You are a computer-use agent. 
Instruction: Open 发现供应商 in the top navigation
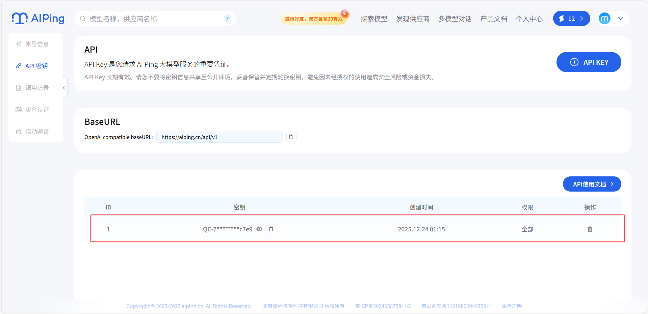413,19
